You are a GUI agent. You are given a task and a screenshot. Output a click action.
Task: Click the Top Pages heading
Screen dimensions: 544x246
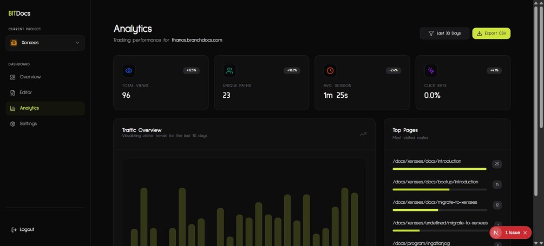(x=405, y=130)
